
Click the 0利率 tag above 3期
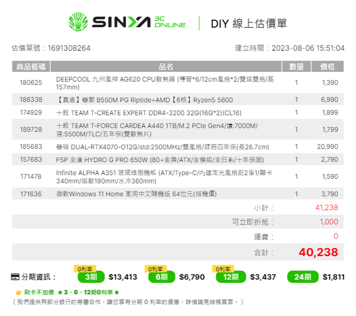(x=85, y=269)
